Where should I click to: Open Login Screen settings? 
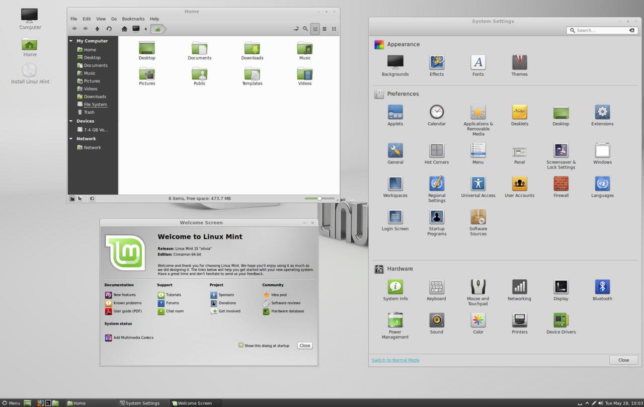(x=395, y=220)
